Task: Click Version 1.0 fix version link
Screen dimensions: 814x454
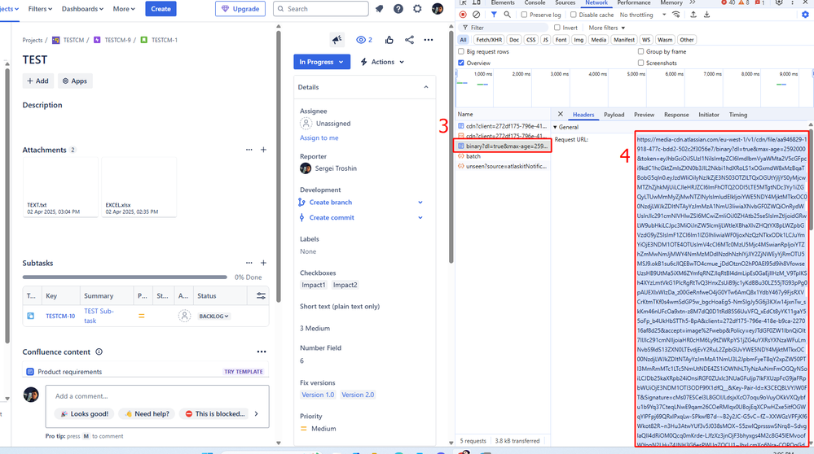Action: [x=318, y=395]
